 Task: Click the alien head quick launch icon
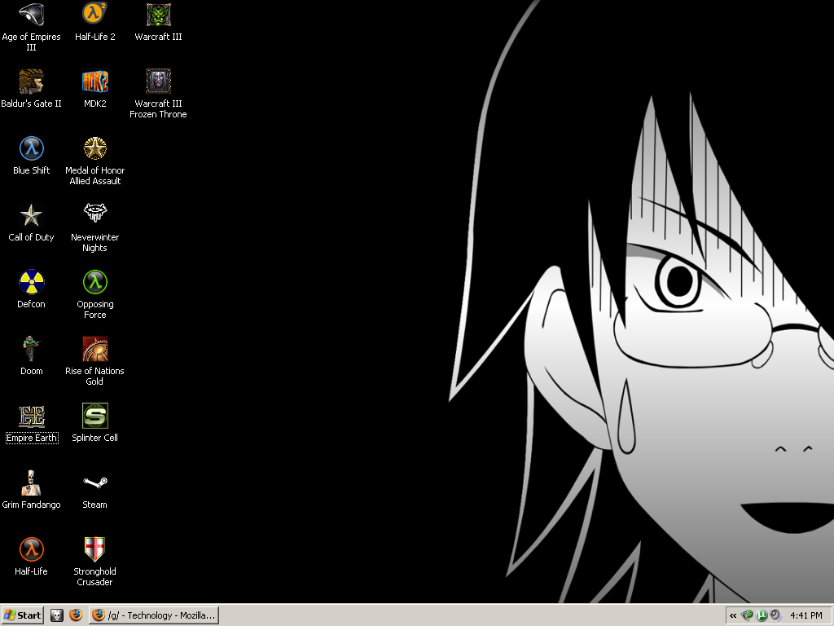[57, 615]
